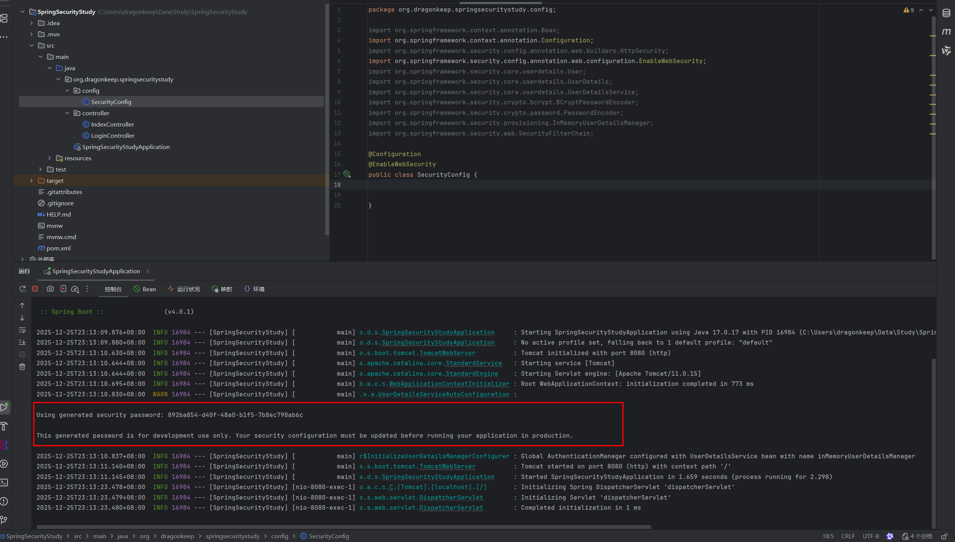Click the UserDetailsServiceAutoConfiguration link
The height and width of the screenshot is (542, 955).
[443, 394]
